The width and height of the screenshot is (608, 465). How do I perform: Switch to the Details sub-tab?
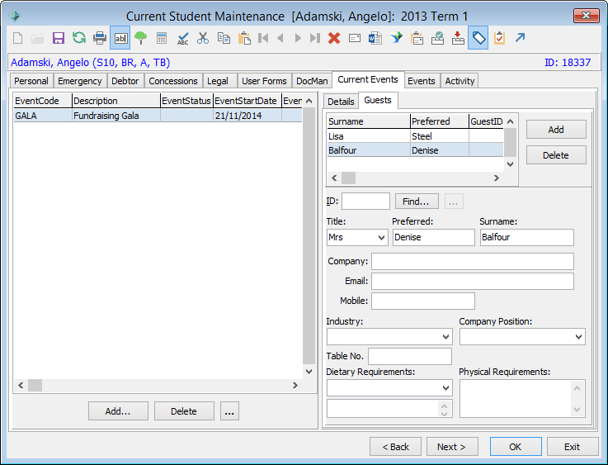[x=341, y=102]
